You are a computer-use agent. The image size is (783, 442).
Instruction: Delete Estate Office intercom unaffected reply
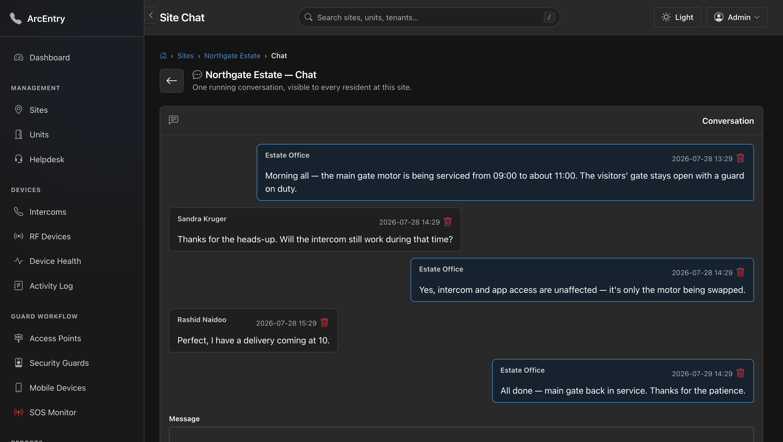[x=740, y=272]
